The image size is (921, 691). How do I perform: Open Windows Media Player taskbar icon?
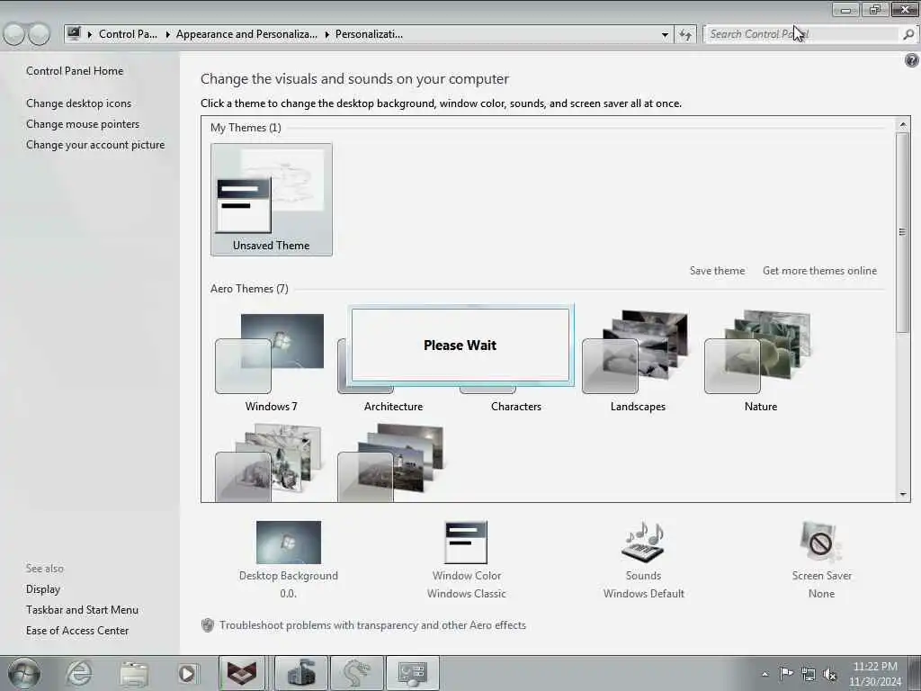coord(188,673)
